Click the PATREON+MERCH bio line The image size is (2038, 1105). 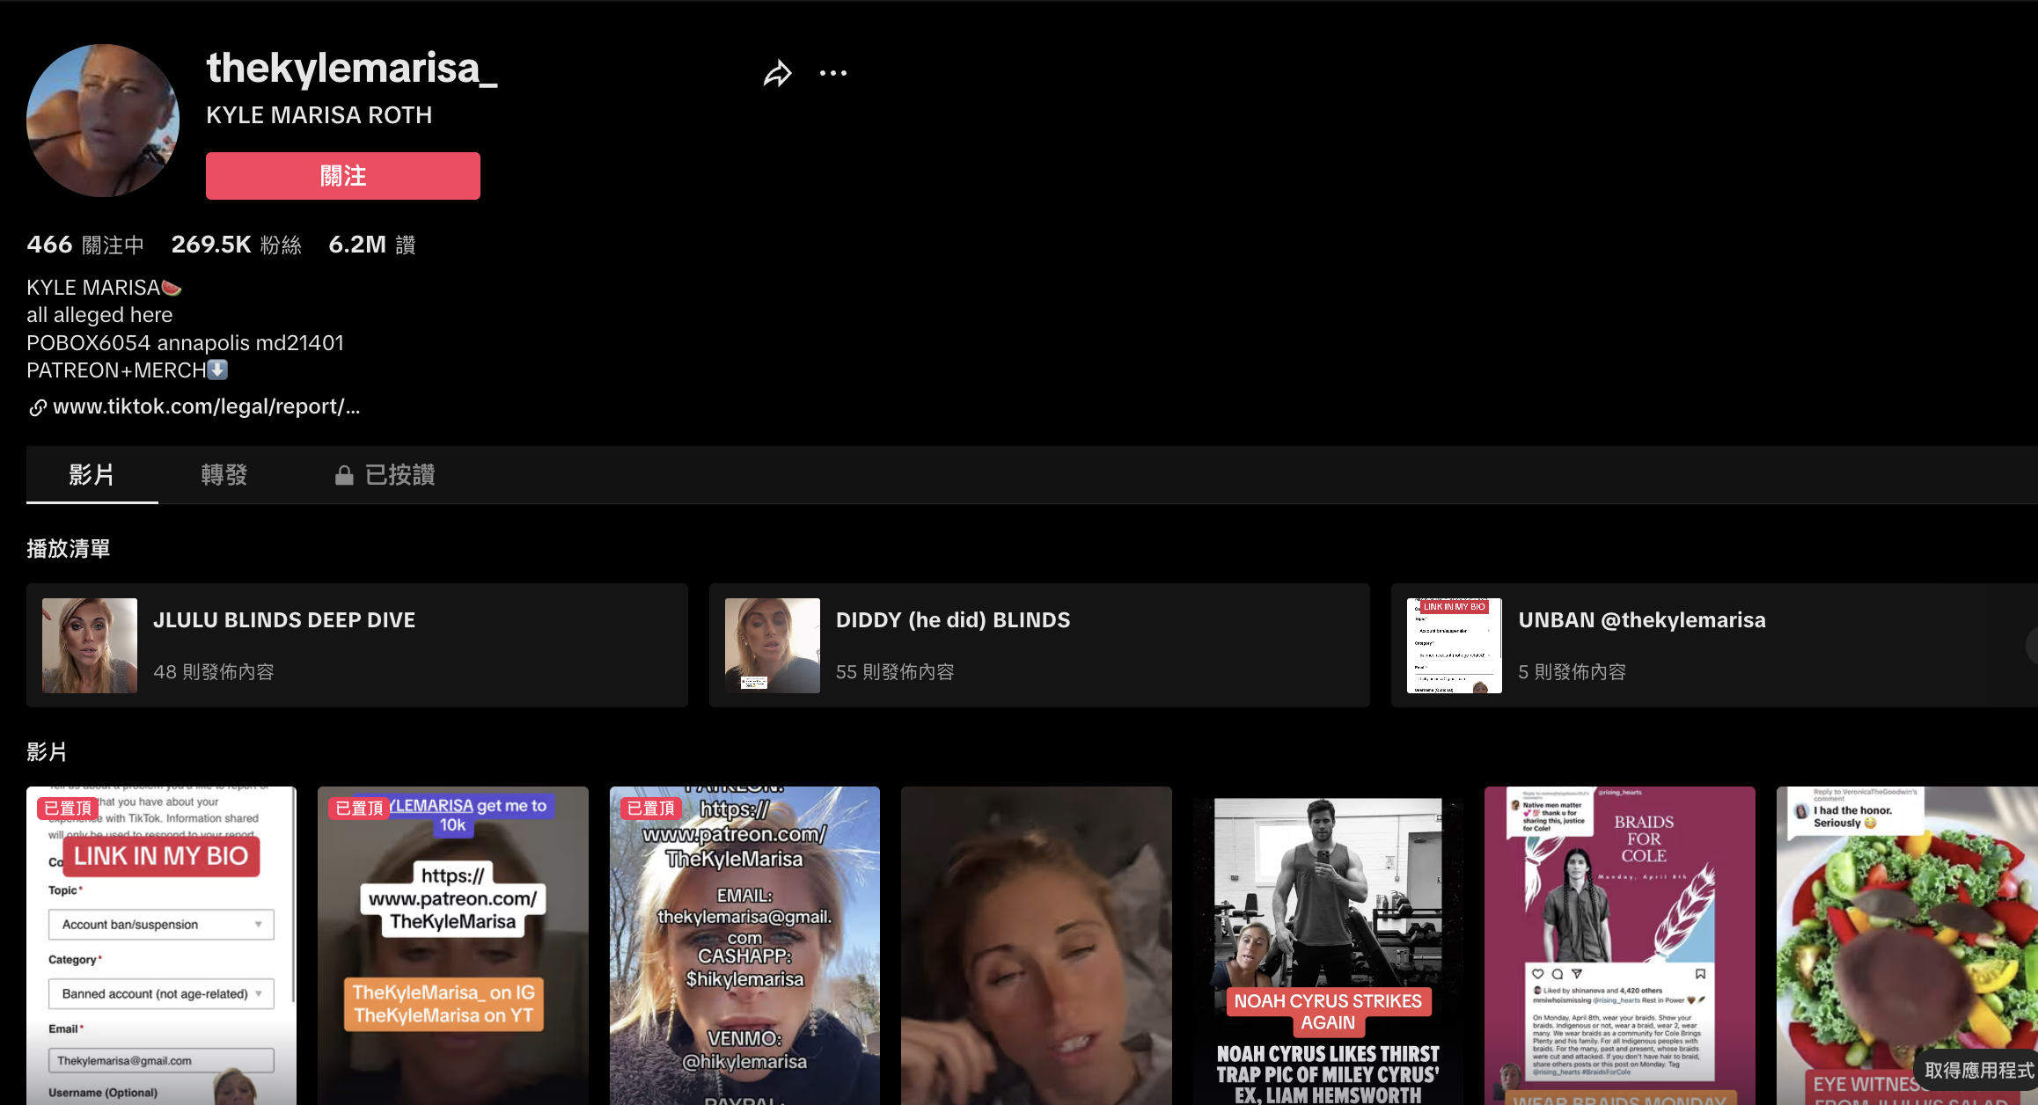tap(128, 370)
